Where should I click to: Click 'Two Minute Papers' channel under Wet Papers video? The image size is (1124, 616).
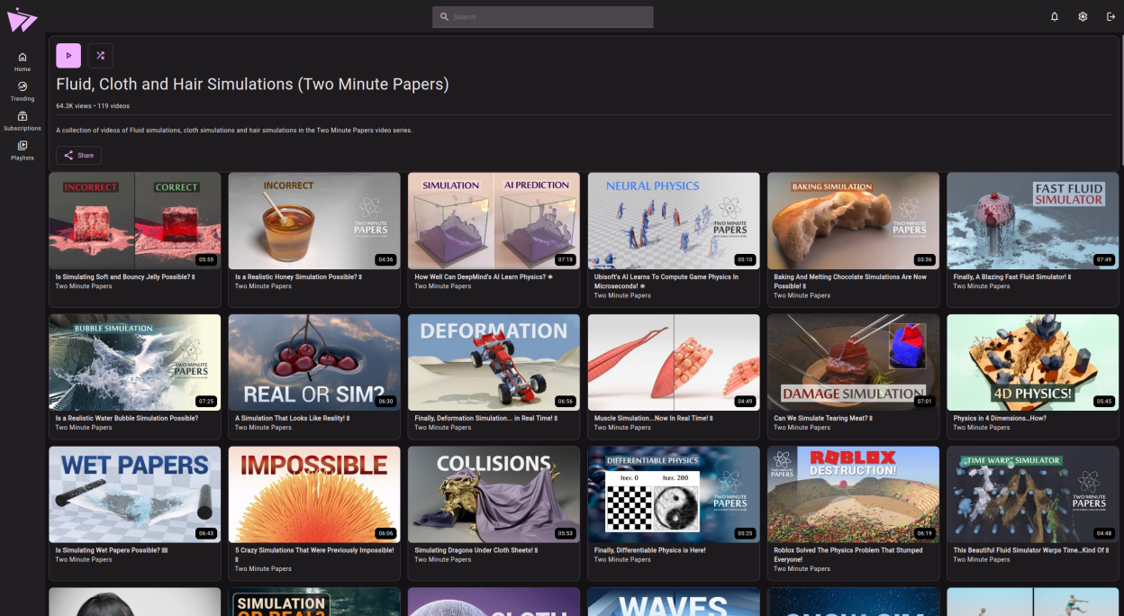[84, 559]
